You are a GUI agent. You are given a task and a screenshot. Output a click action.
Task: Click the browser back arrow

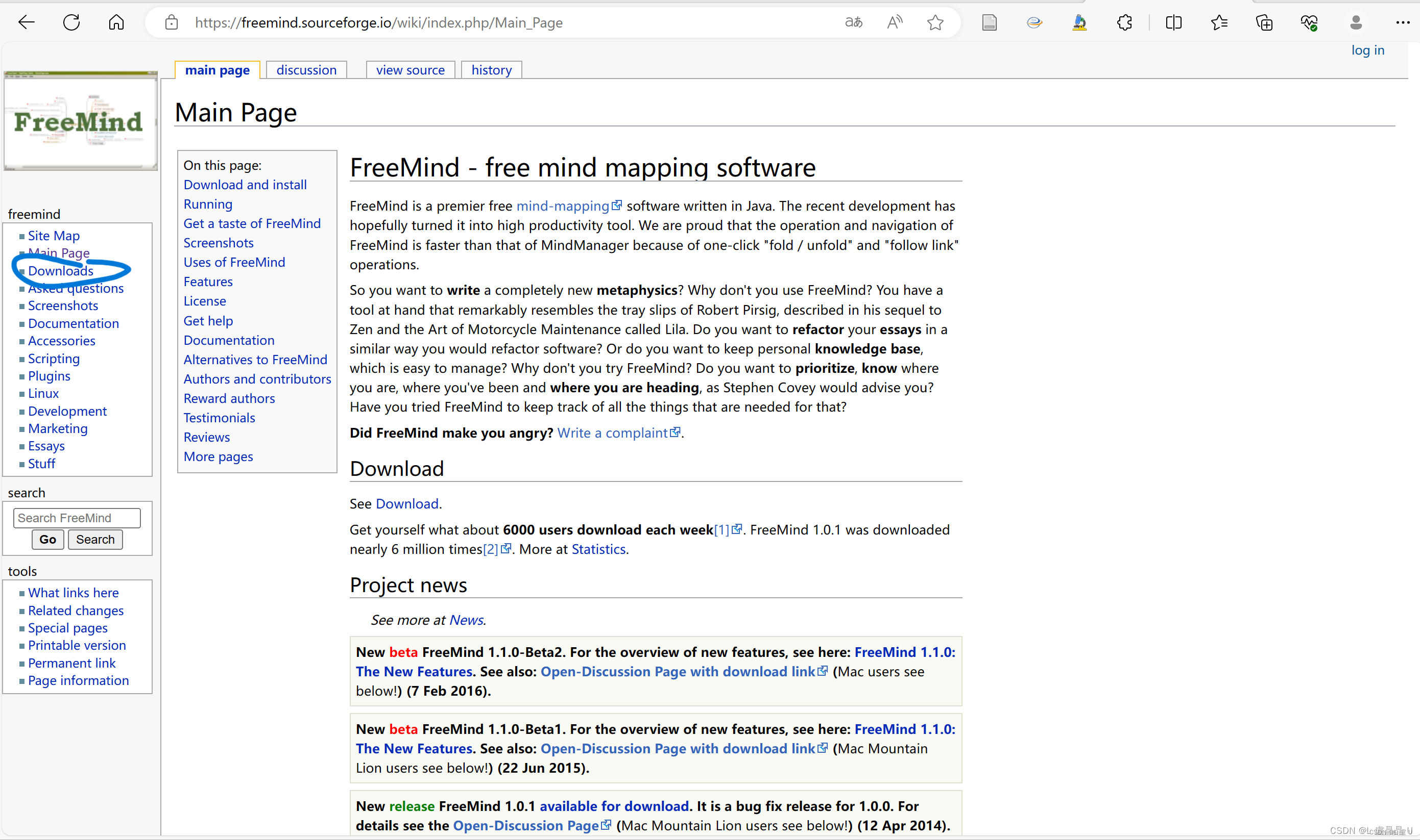coord(26,22)
